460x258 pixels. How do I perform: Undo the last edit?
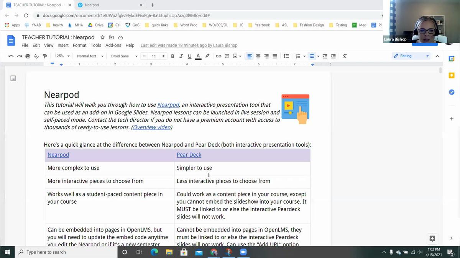(x=11, y=56)
